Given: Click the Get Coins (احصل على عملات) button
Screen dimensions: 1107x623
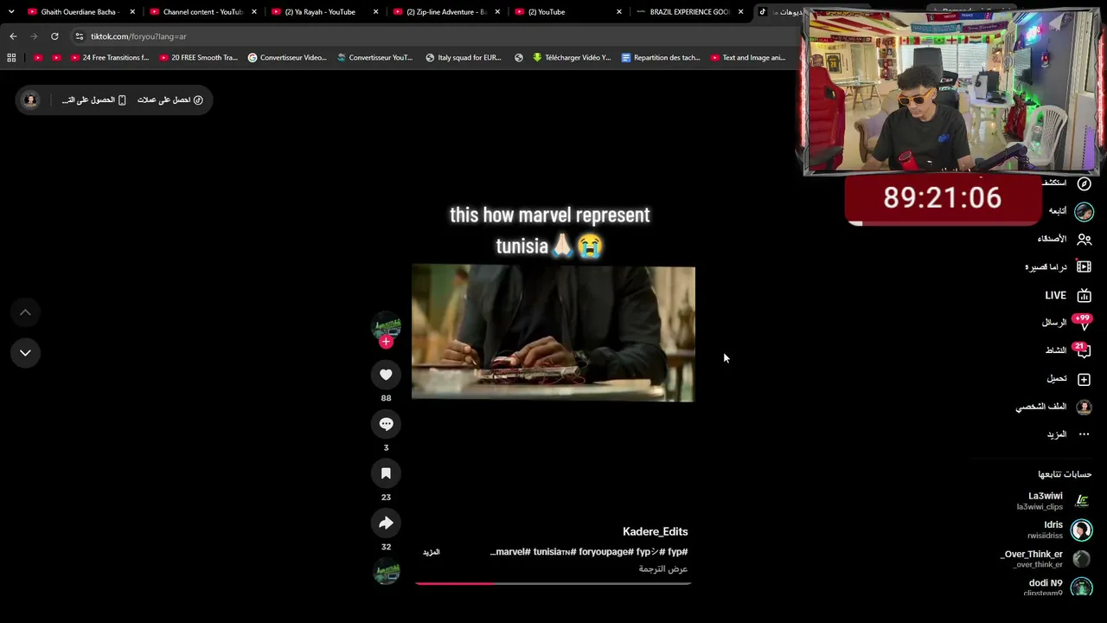Looking at the screenshot, I should (170, 100).
